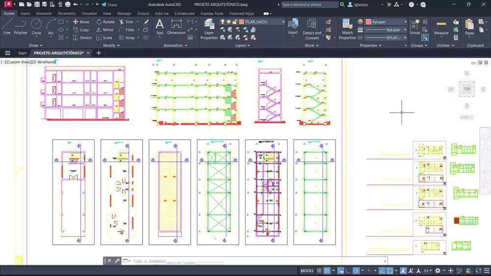Click the Trim tool
491x276 pixels.
click(x=126, y=22)
